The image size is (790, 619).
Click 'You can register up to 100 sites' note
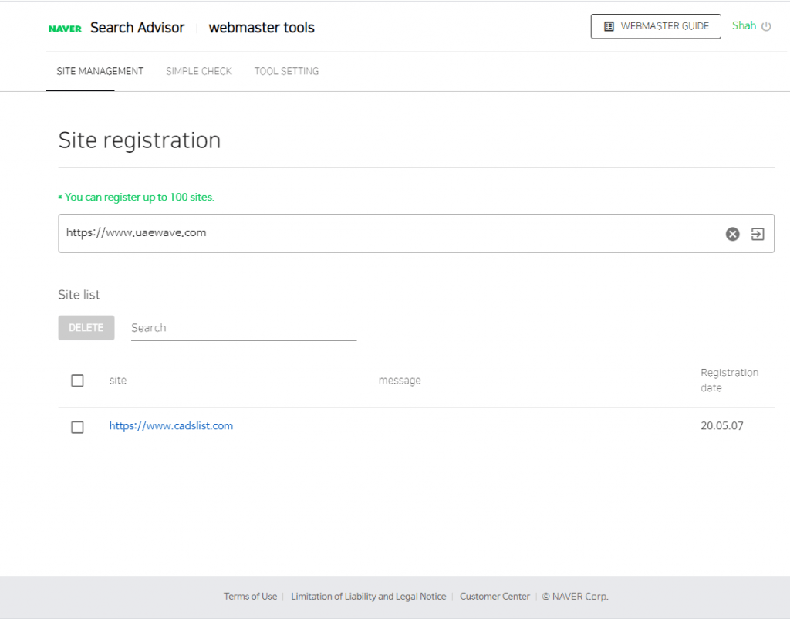137,197
